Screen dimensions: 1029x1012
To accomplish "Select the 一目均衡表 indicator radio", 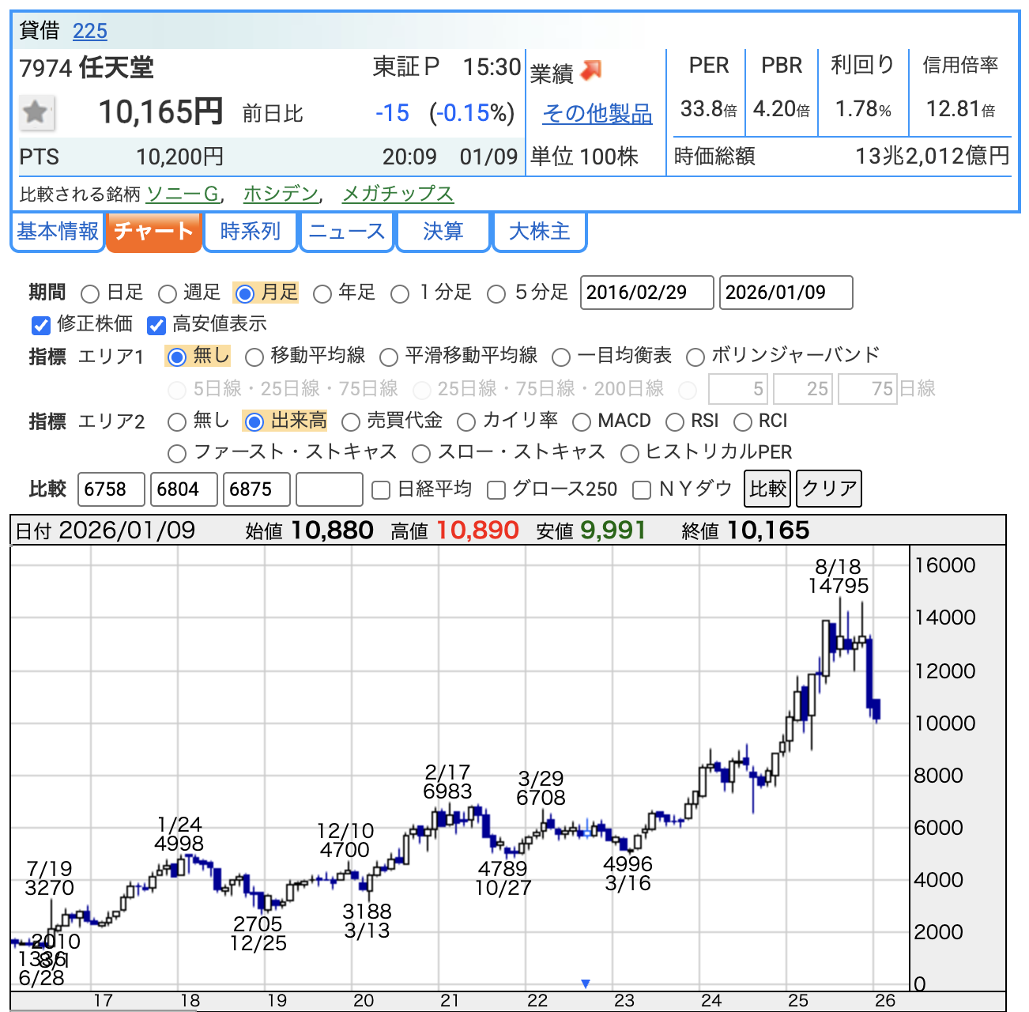I will tap(561, 357).
